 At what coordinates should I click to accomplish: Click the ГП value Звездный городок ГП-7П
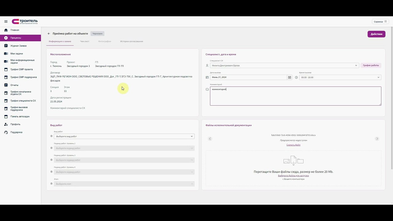pyautogui.click(x=109, y=66)
